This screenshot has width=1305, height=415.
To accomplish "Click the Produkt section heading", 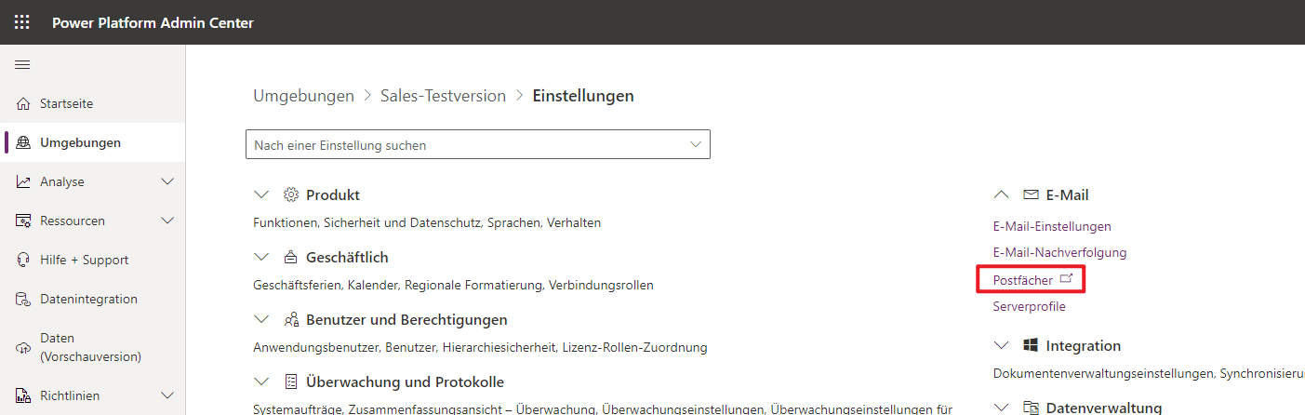I will click(x=333, y=194).
